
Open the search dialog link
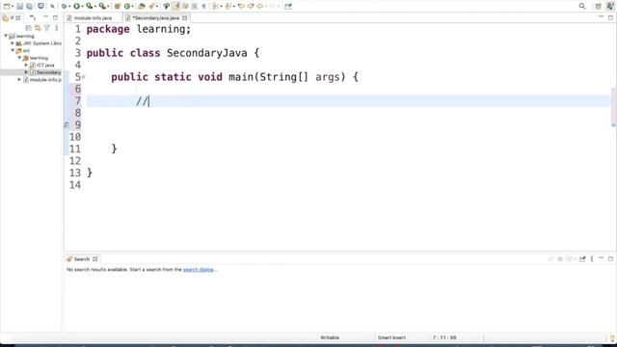click(x=200, y=270)
